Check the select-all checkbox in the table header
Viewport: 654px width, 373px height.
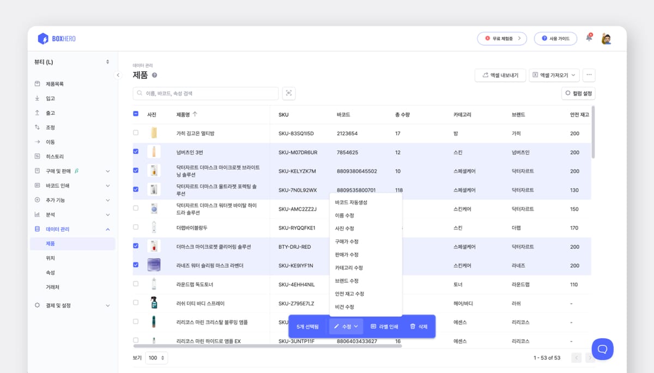click(x=135, y=114)
